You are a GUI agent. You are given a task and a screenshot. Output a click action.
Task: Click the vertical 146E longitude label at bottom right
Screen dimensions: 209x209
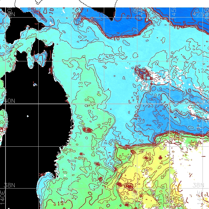pyautogui.click(x=200, y=198)
